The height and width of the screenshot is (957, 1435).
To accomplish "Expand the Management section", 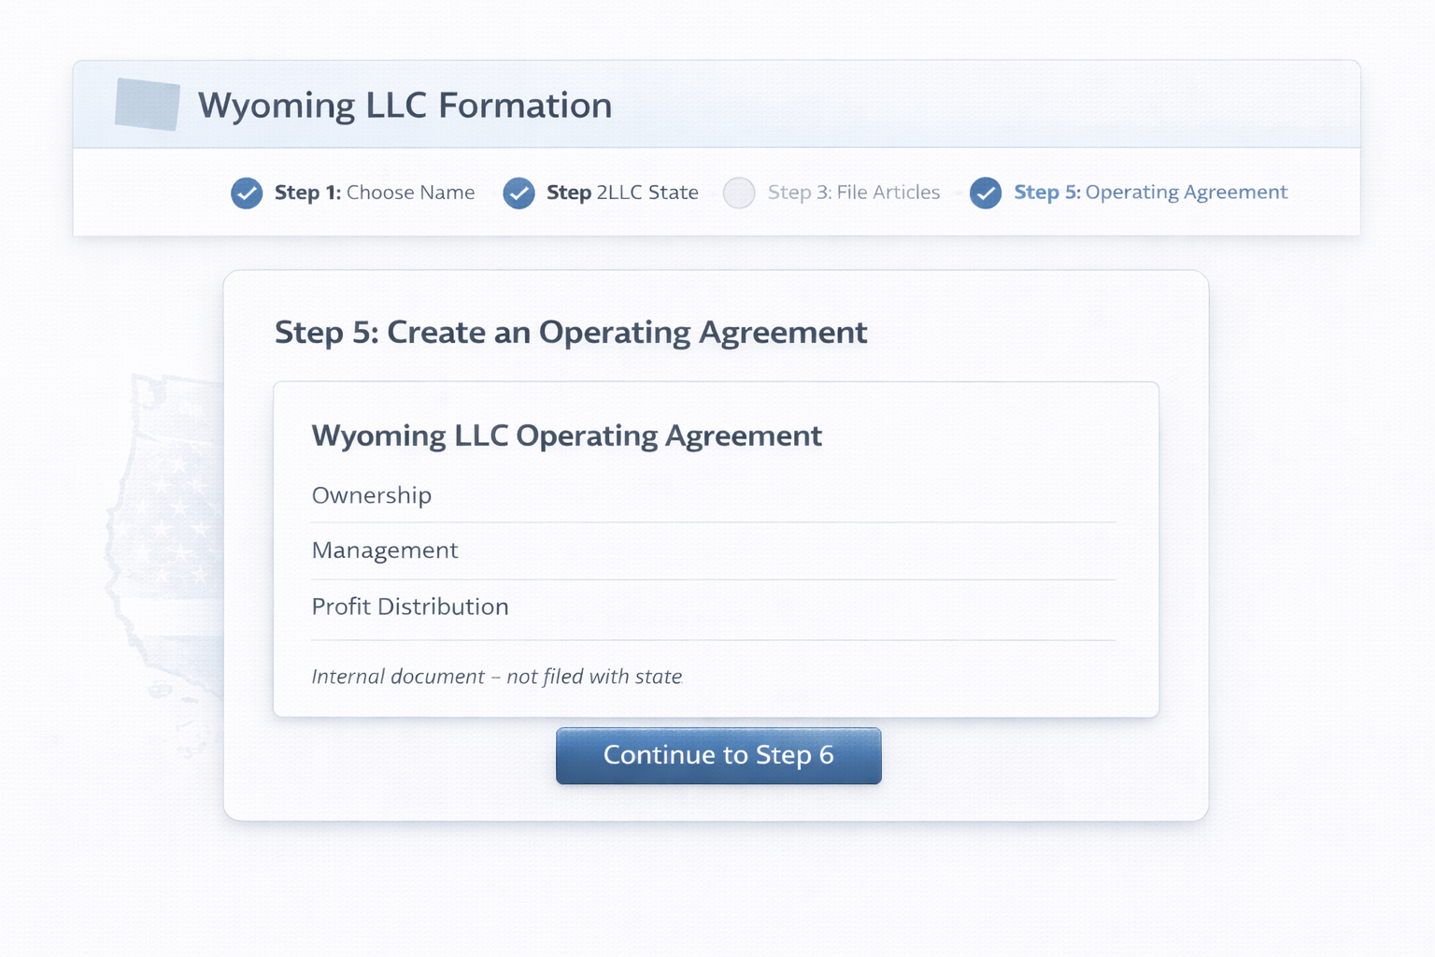I will (x=385, y=550).
